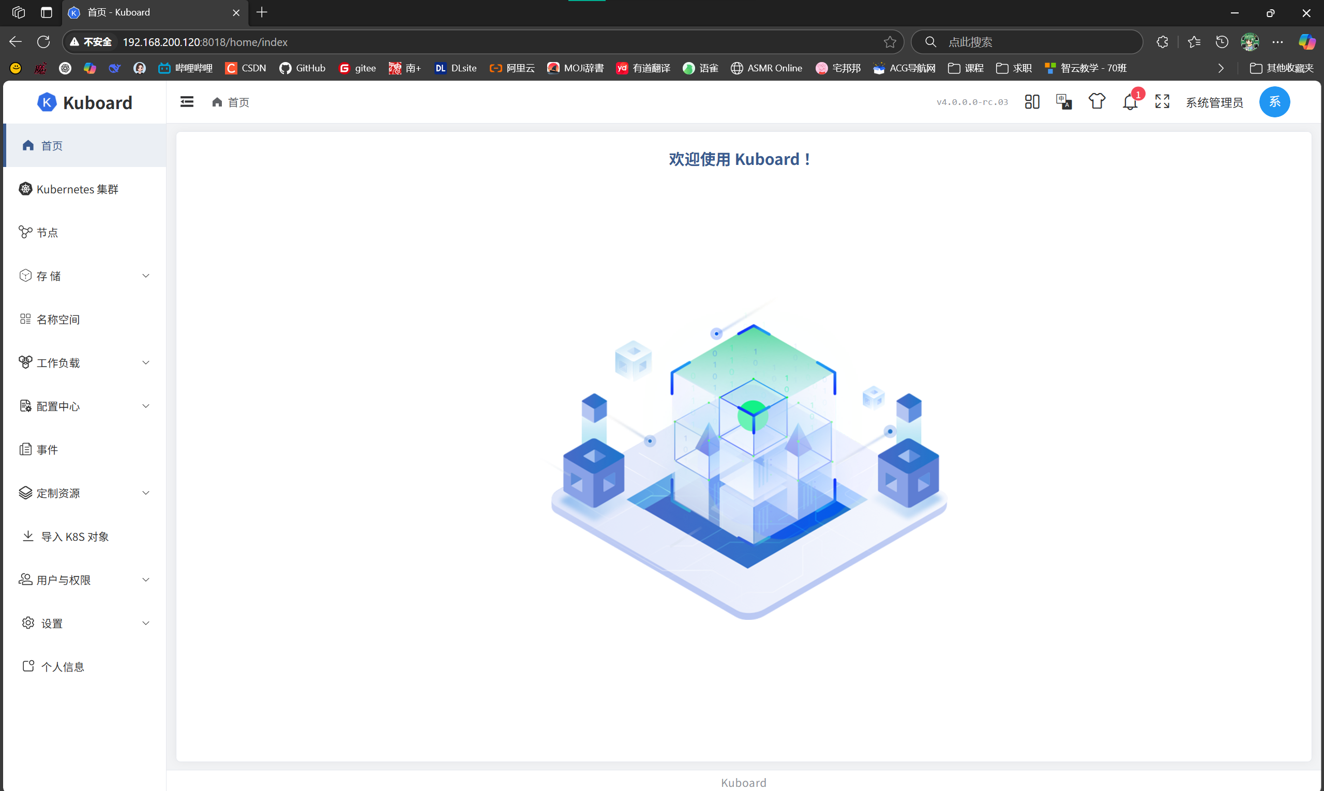Open the gitee bookmark
1324x791 pixels.
pyautogui.click(x=357, y=68)
